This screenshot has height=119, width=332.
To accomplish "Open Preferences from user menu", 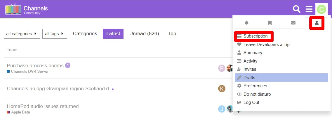I will pos(255,86).
